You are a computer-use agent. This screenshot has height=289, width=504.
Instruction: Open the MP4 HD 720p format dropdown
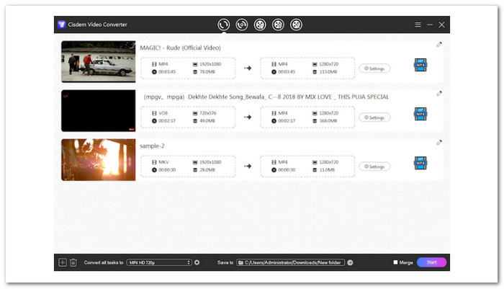pos(159,262)
